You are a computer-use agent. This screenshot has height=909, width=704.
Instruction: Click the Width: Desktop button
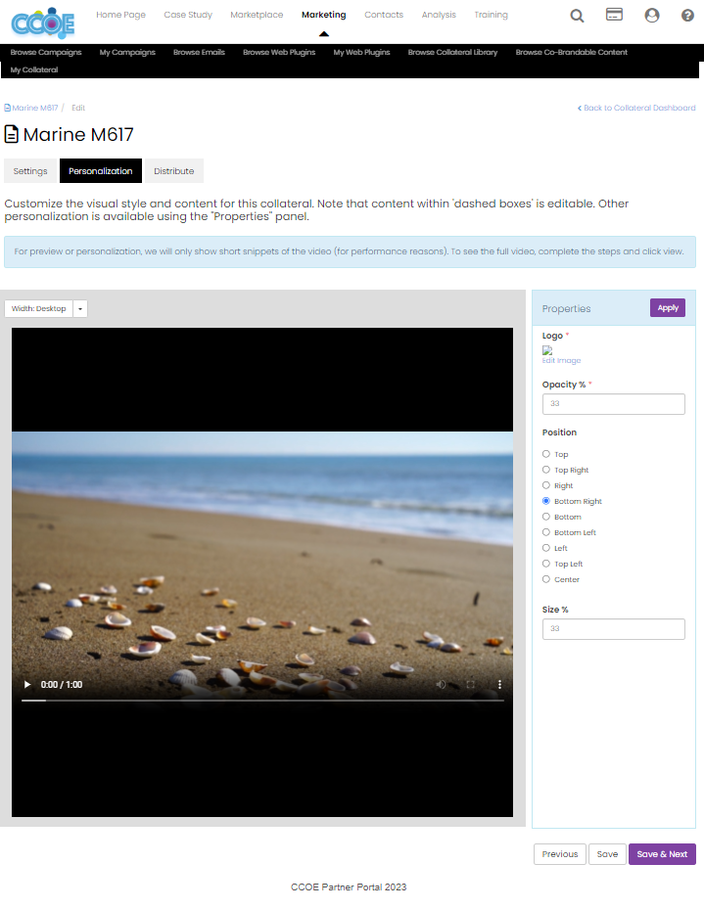[39, 308]
